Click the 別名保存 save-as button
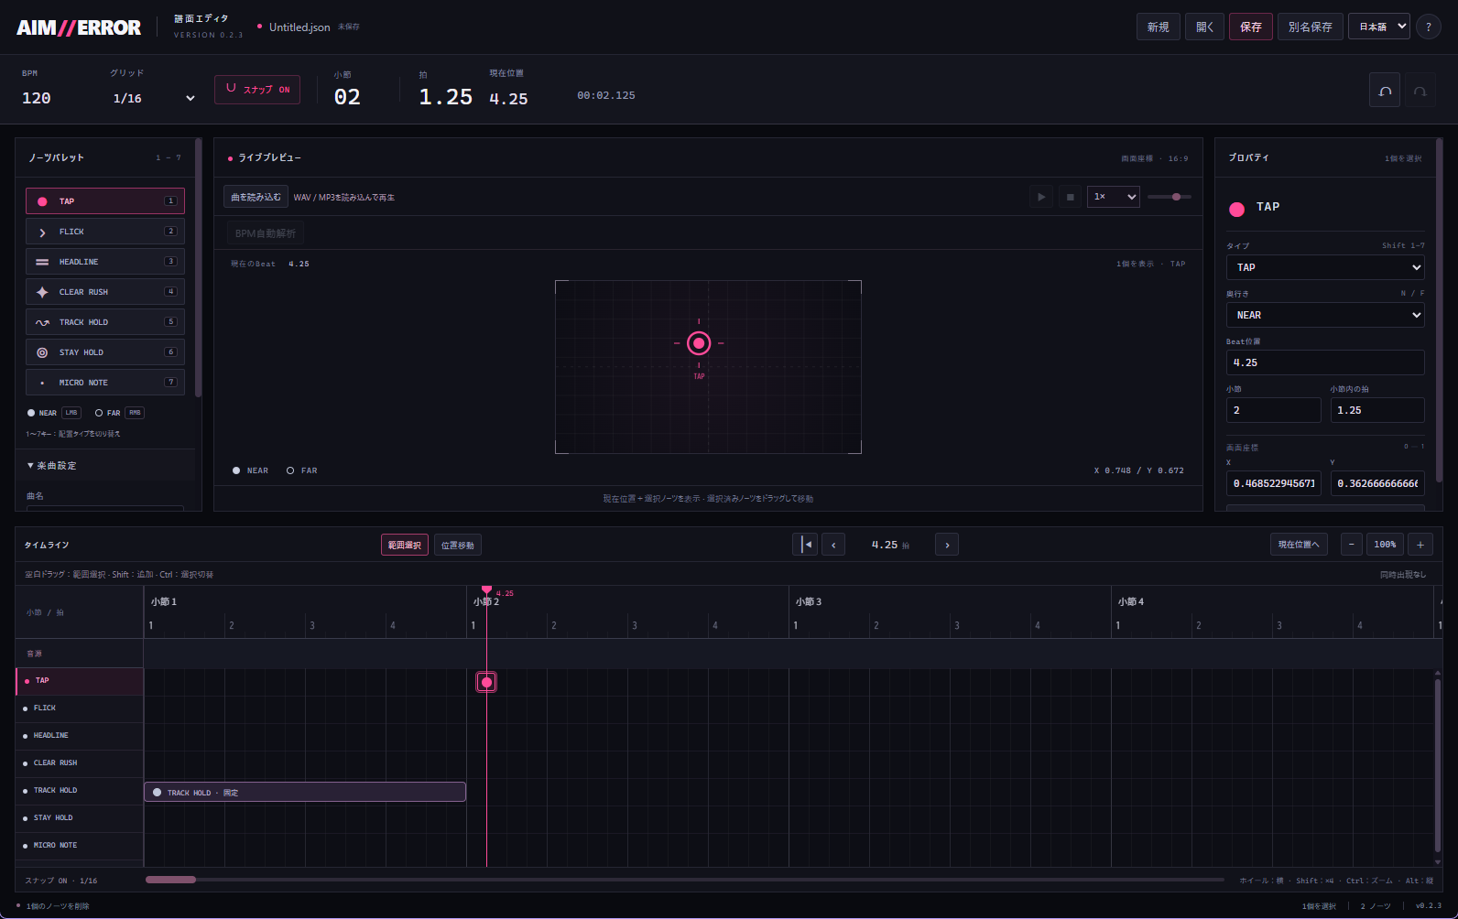Viewport: 1458px width, 919px height. tap(1310, 27)
